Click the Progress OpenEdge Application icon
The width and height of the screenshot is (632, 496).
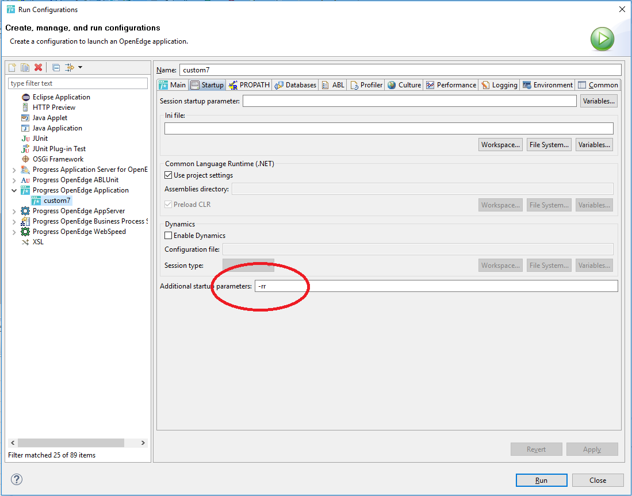(x=25, y=190)
